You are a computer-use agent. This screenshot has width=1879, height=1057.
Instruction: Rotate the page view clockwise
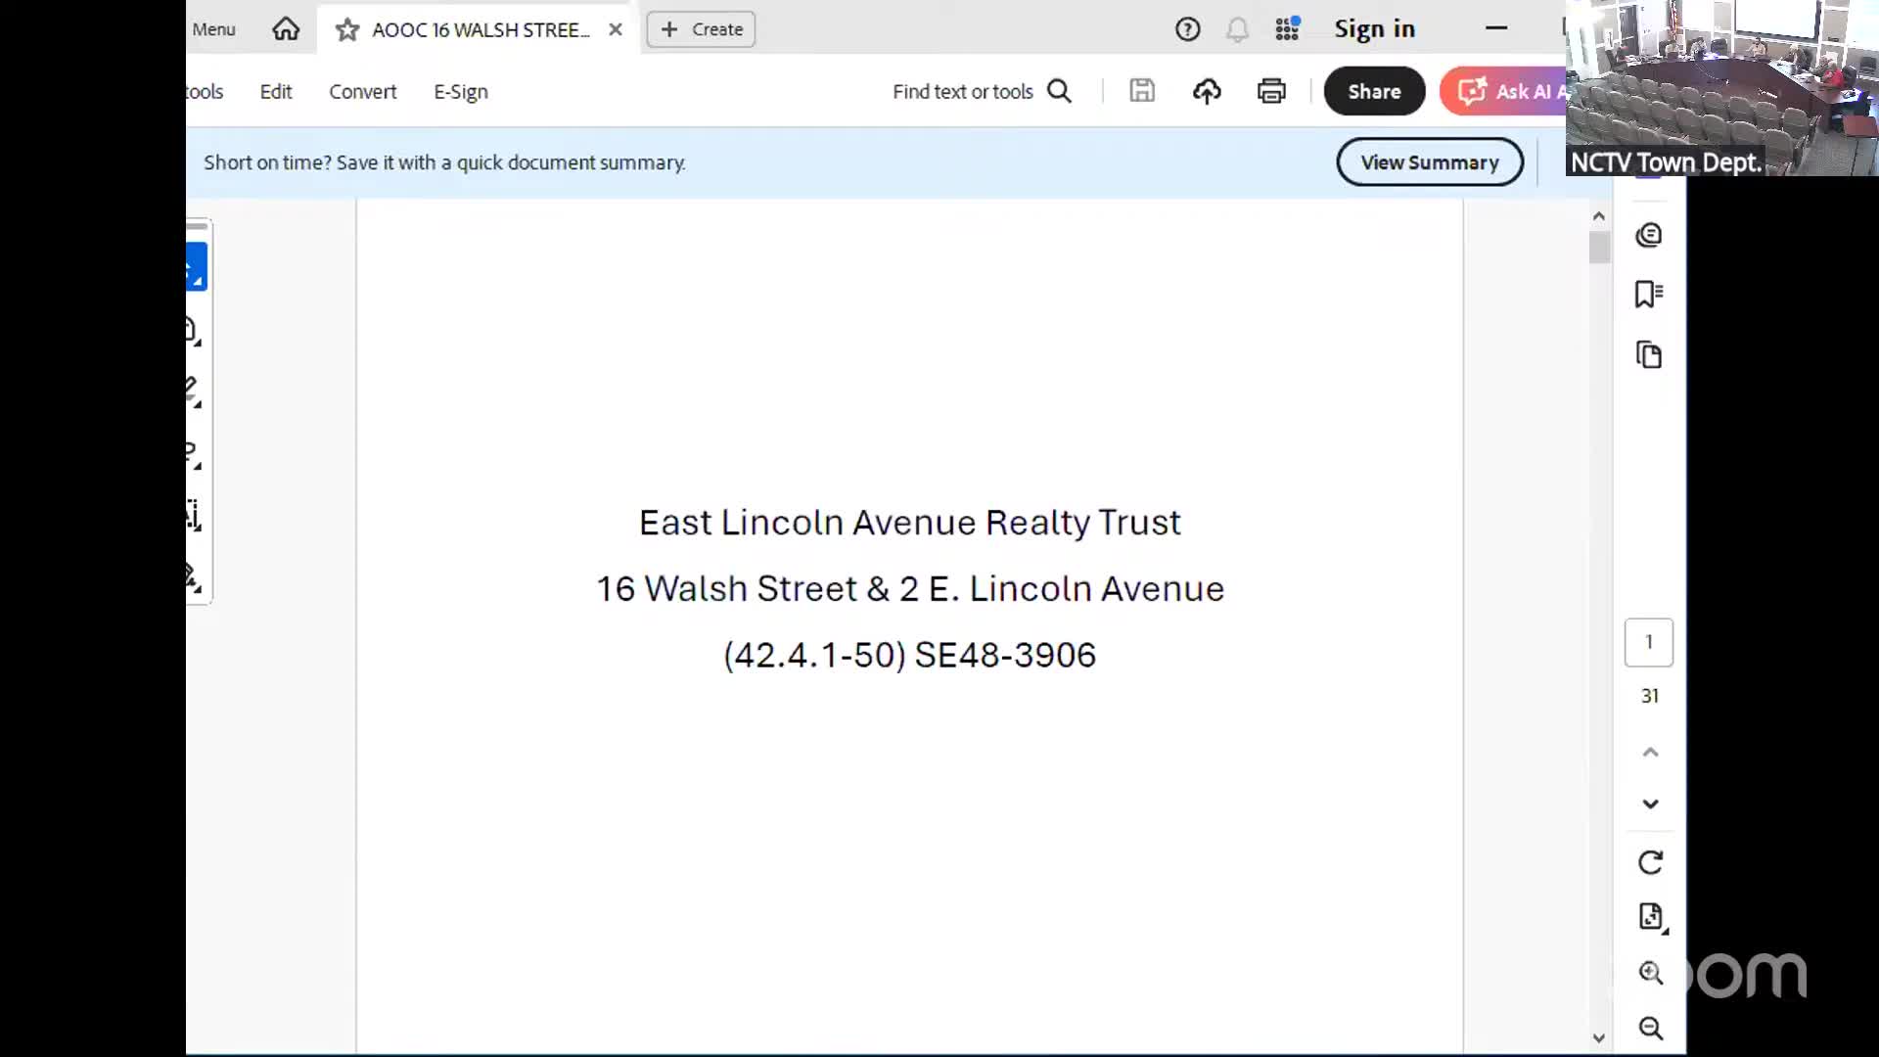pos(1650,862)
